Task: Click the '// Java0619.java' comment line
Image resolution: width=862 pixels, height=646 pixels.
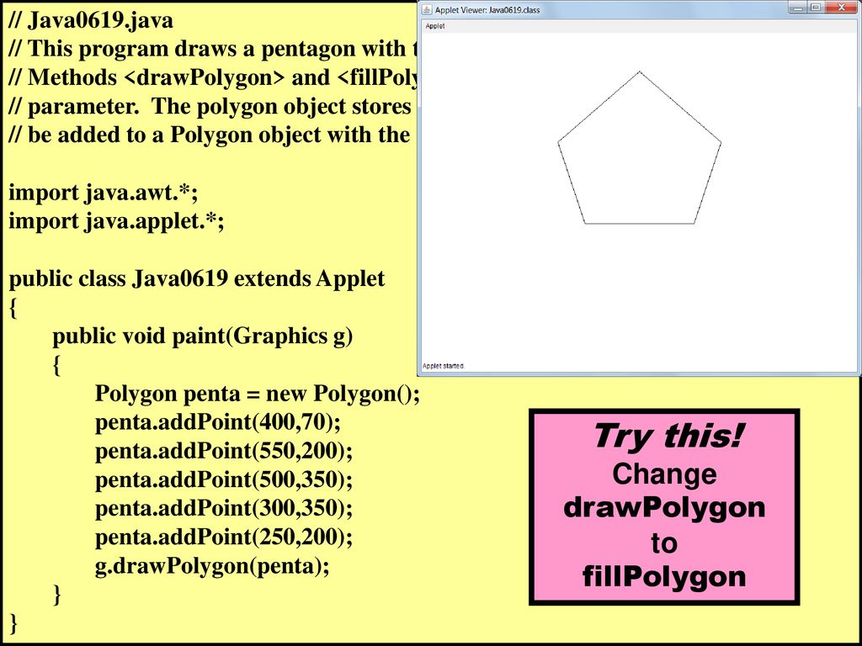Action: 91,20
